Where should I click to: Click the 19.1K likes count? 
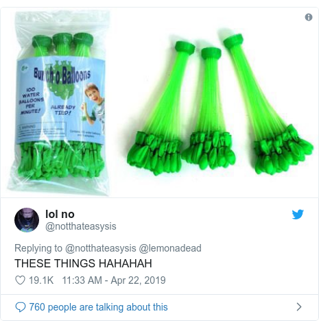click(x=41, y=280)
